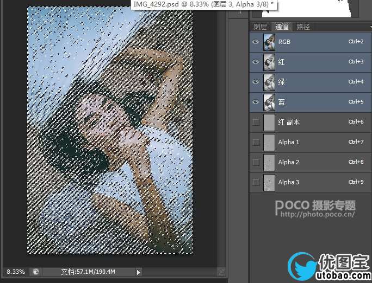Viewport: 372px width, 283px height.
Task: Select the Alpha 3 channel thumbnail
Action: 269,182
